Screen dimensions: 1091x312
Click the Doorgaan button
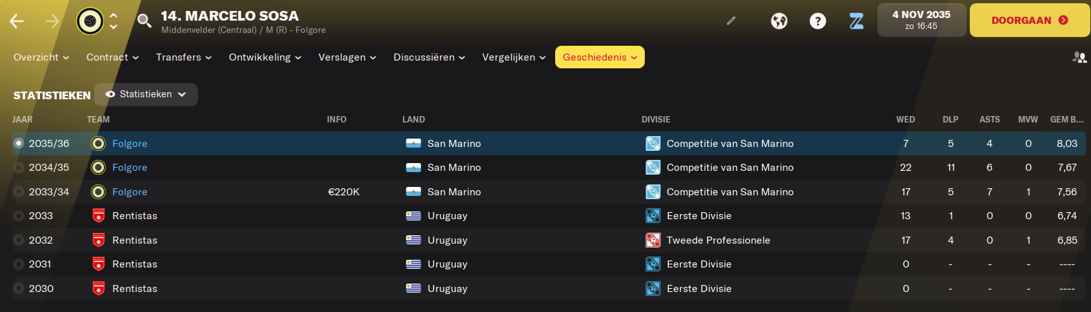point(1030,20)
